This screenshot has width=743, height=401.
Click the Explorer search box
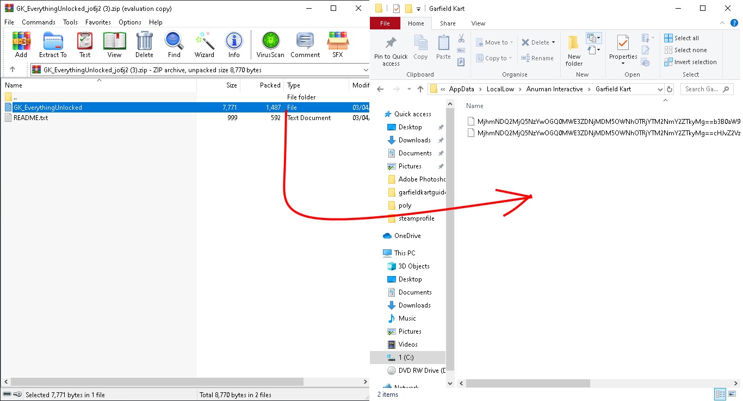click(x=707, y=89)
